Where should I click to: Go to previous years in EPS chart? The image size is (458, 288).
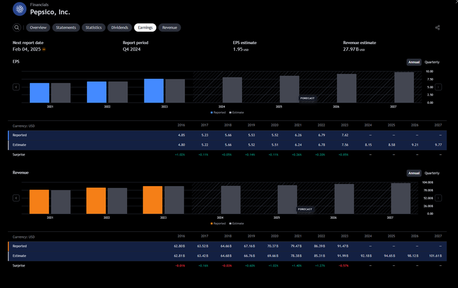(x=16, y=87)
